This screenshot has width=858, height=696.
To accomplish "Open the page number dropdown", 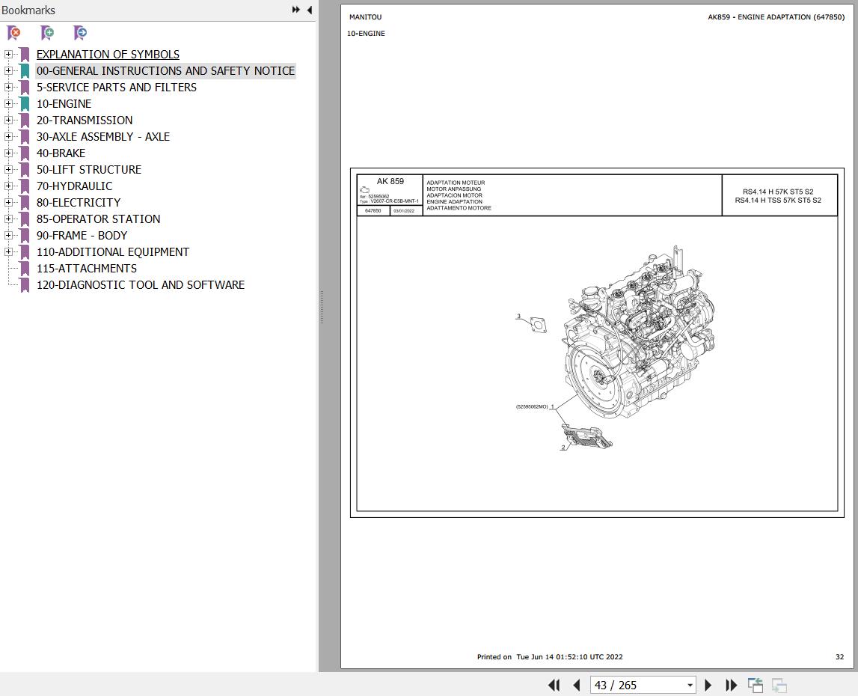I will coord(690,685).
